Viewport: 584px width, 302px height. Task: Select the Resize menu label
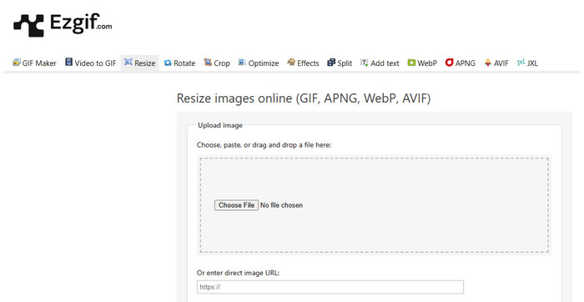tap(145, 63)
